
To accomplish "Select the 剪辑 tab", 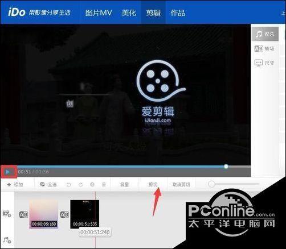I will click(153, 13).
